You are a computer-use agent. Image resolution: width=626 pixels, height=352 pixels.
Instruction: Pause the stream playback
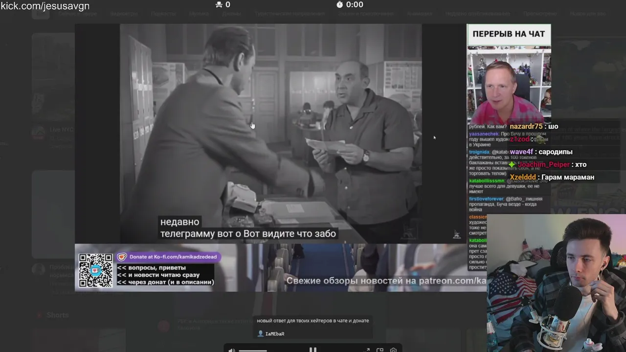pos(313,350)
